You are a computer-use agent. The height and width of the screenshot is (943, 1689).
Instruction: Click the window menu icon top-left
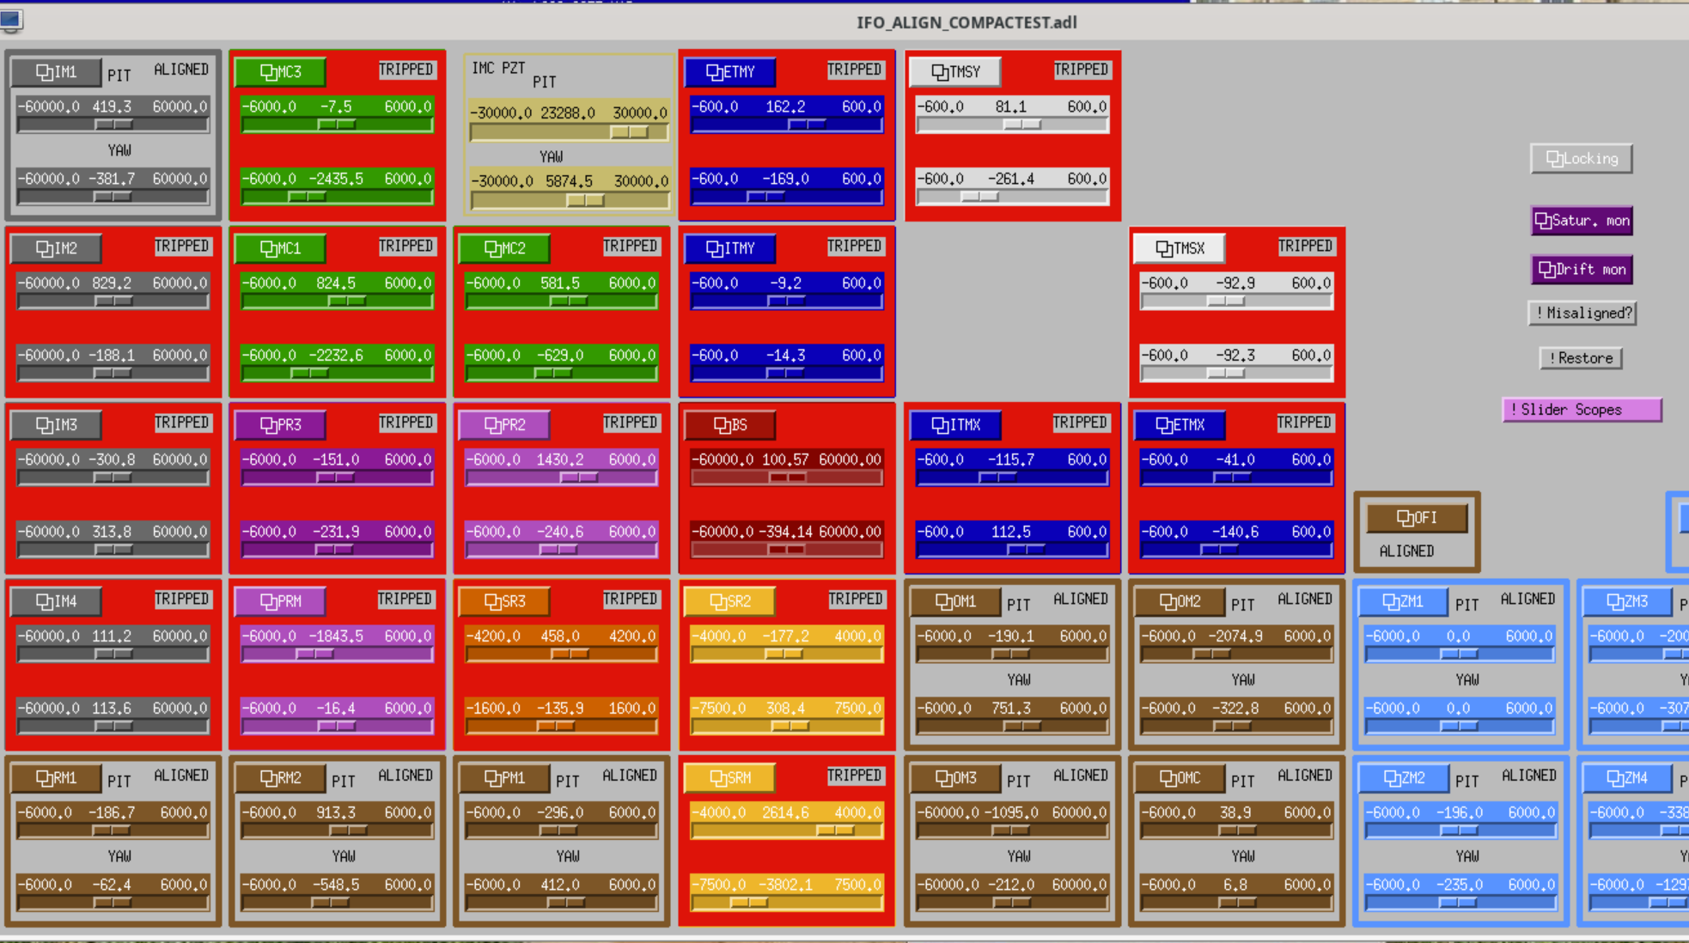pos(12,20)
